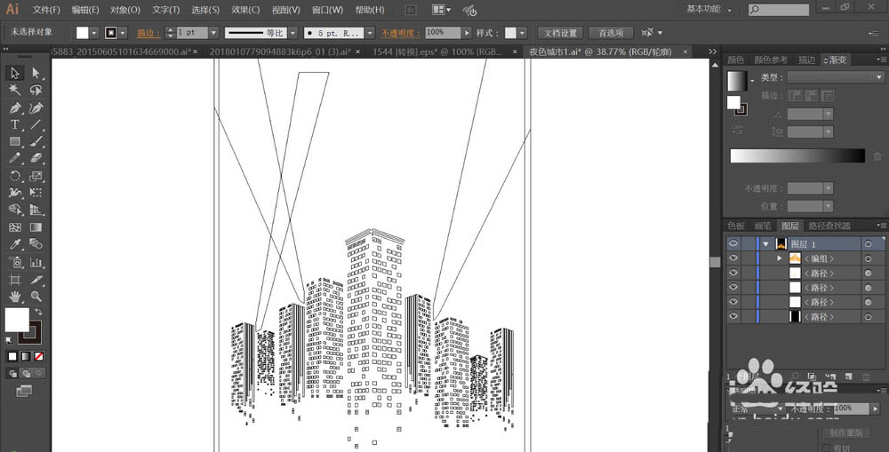Open the 5 pt. R... brush definition dropdown
889x452 pixels.
pos(370,33)
